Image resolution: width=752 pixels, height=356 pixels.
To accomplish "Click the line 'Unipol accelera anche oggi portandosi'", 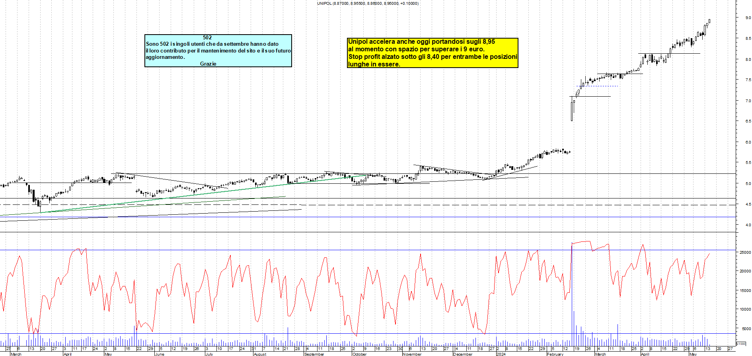I will tap(421, 41).
